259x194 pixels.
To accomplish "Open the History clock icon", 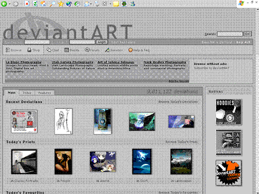I will (77, 4).
